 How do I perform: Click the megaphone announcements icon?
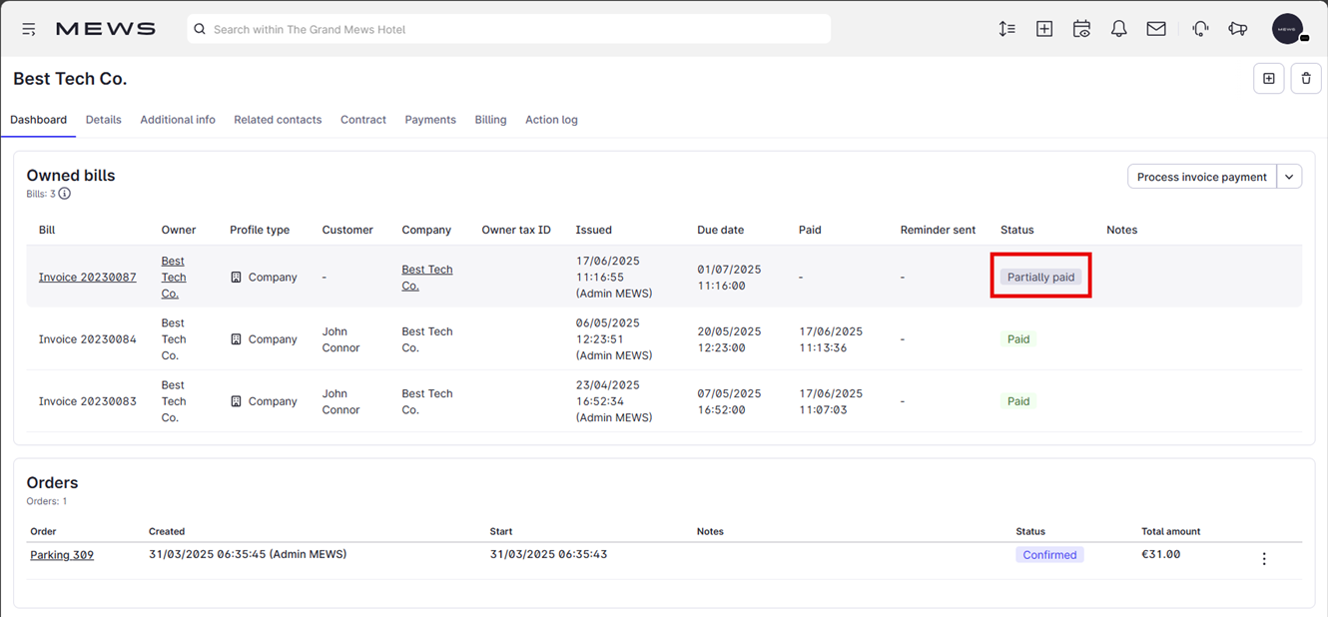(x=1238, y=29)
